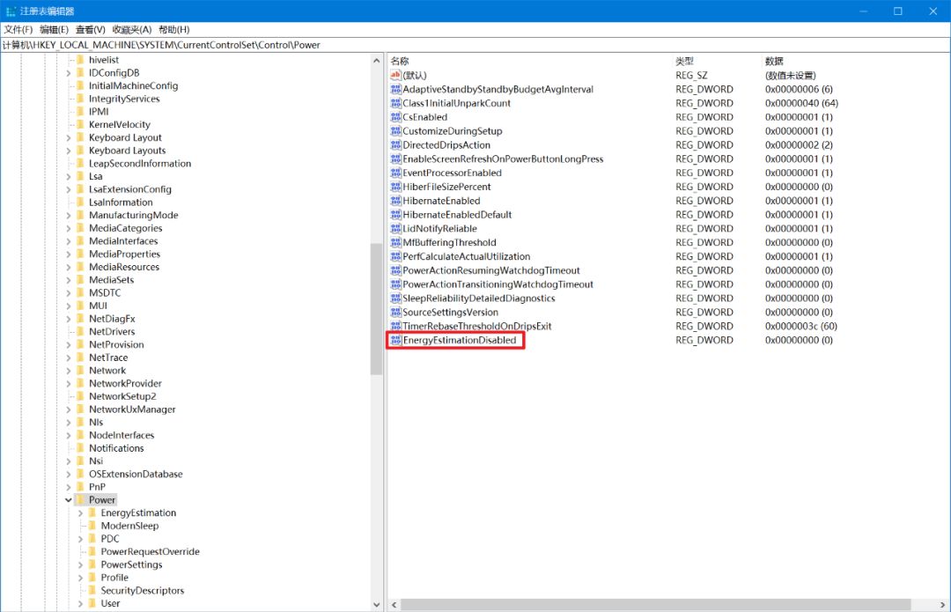The height and width of the screenshot is (612, 951).
Task: Click the Network folder icon
Action: tap(80, 371)
